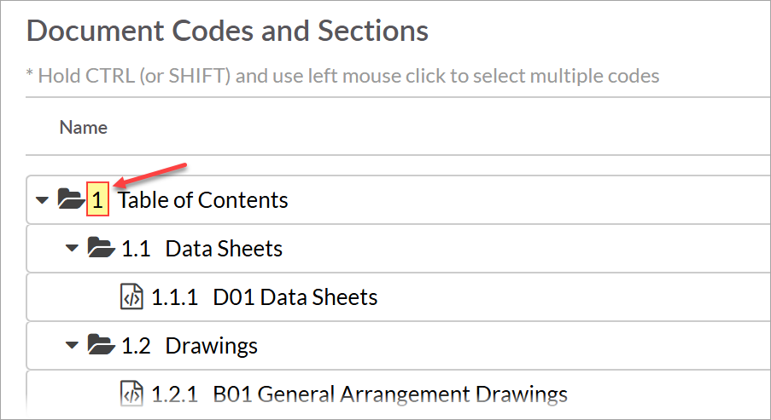Select B01 General Arrangement Drawings name
771x420 pixels.
point(389,394)
